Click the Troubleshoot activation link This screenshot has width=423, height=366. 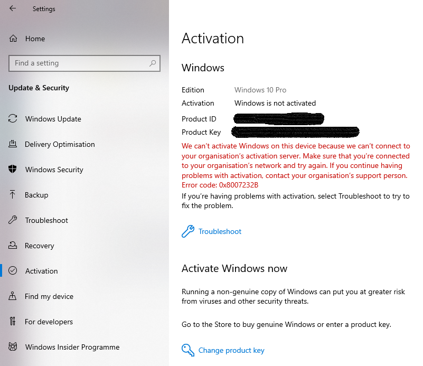click(x=220, y=231)
